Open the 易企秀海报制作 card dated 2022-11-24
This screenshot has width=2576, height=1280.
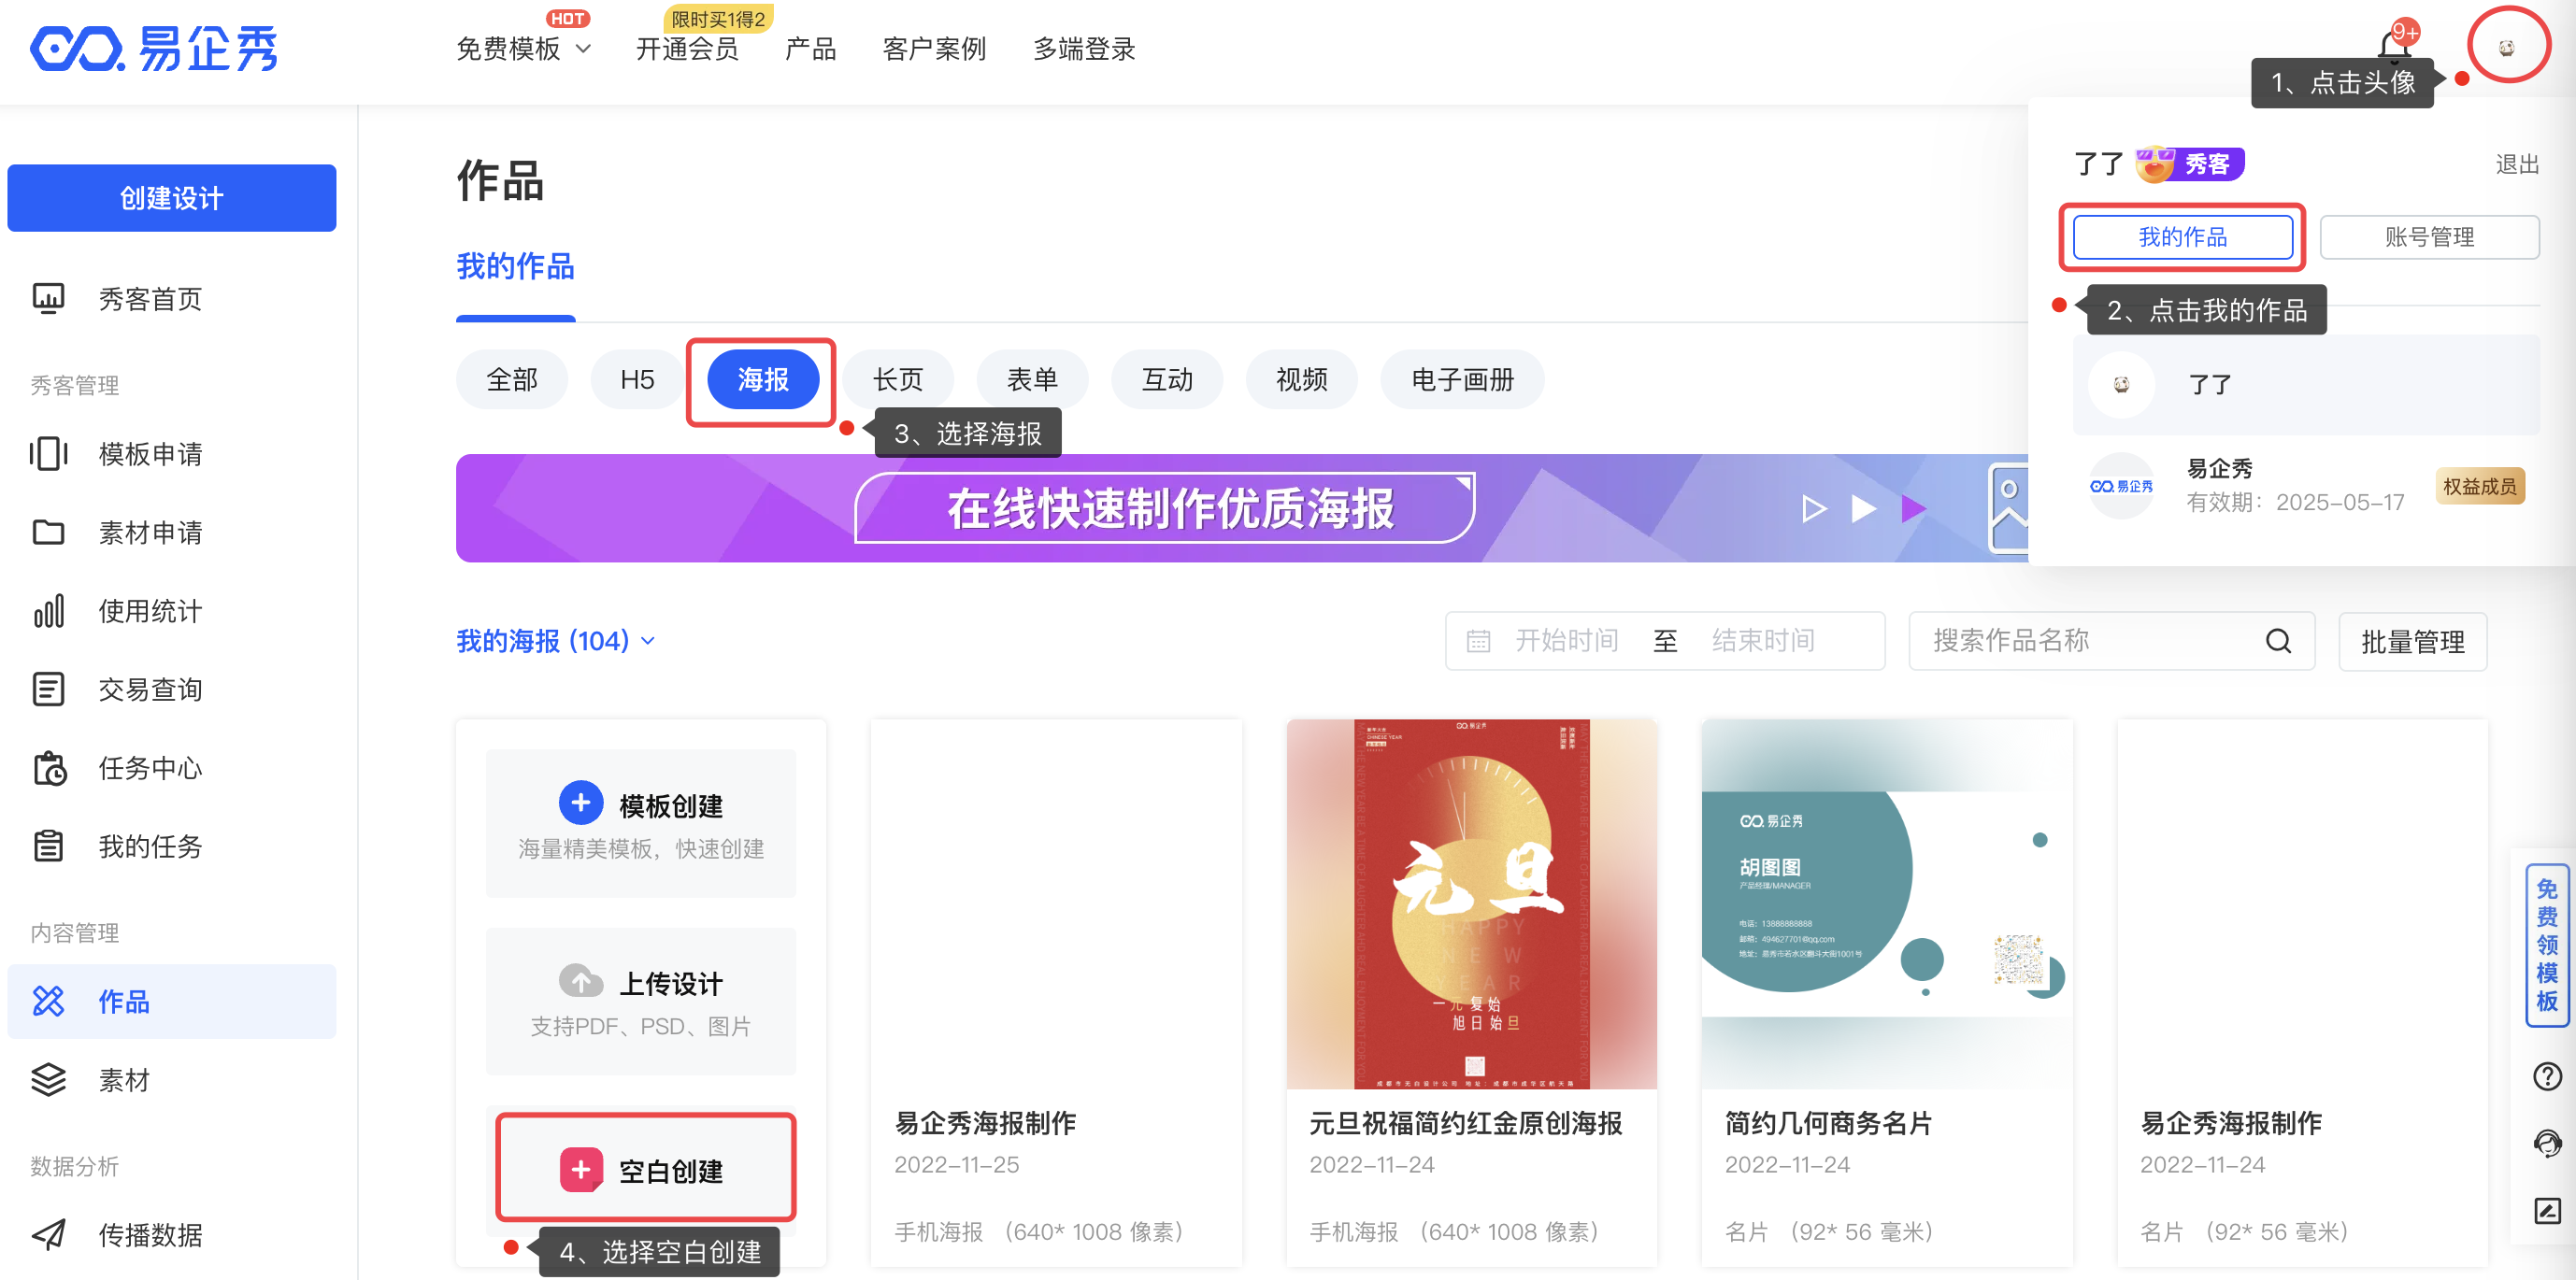(x=2302, y=993)
